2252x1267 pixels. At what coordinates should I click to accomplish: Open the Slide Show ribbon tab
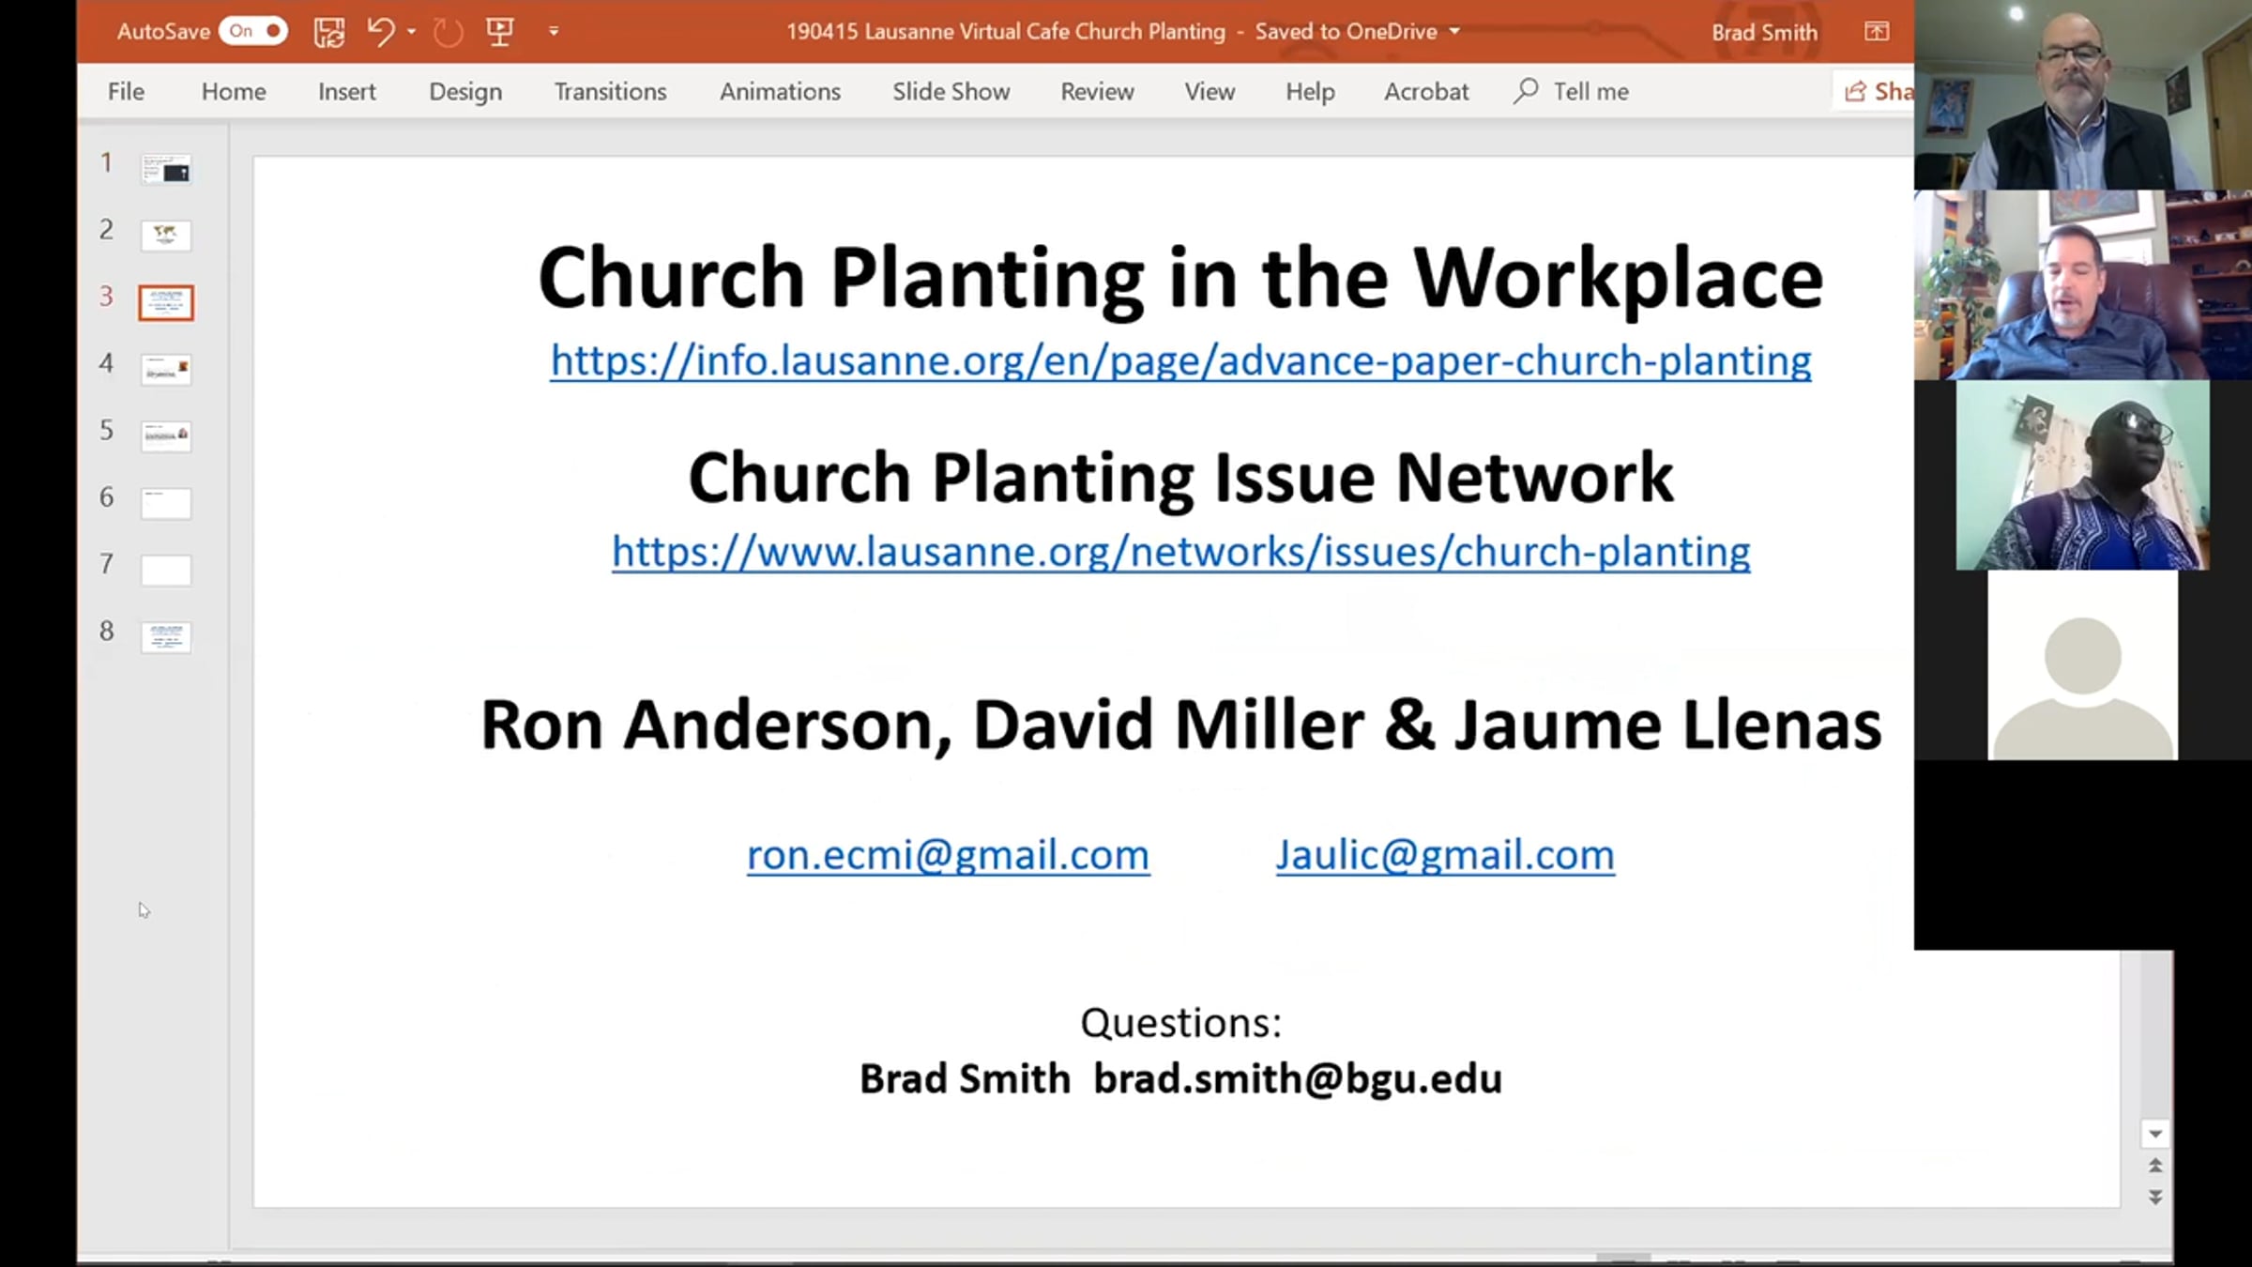point(951,91)
